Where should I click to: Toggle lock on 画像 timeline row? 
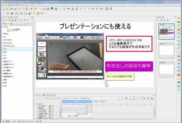53,118
